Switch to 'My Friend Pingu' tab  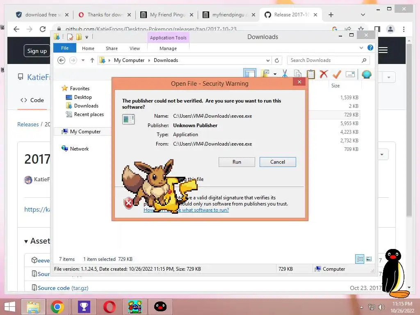tap(167, 15)
